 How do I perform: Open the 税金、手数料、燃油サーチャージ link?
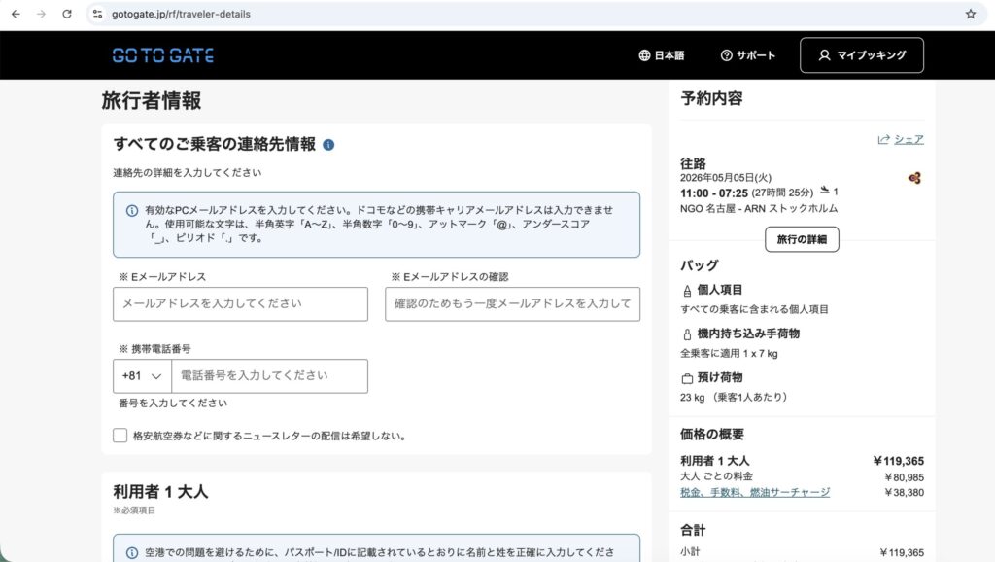[x=755, y=492]
